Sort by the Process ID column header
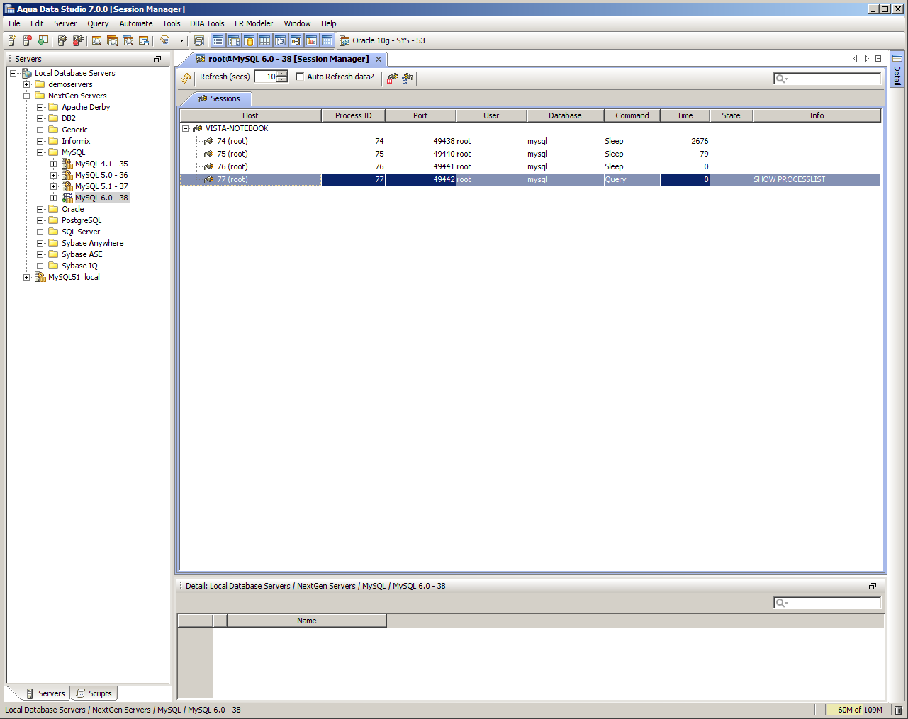This screenshot has height=719, width=908. [x=353, y=115]
